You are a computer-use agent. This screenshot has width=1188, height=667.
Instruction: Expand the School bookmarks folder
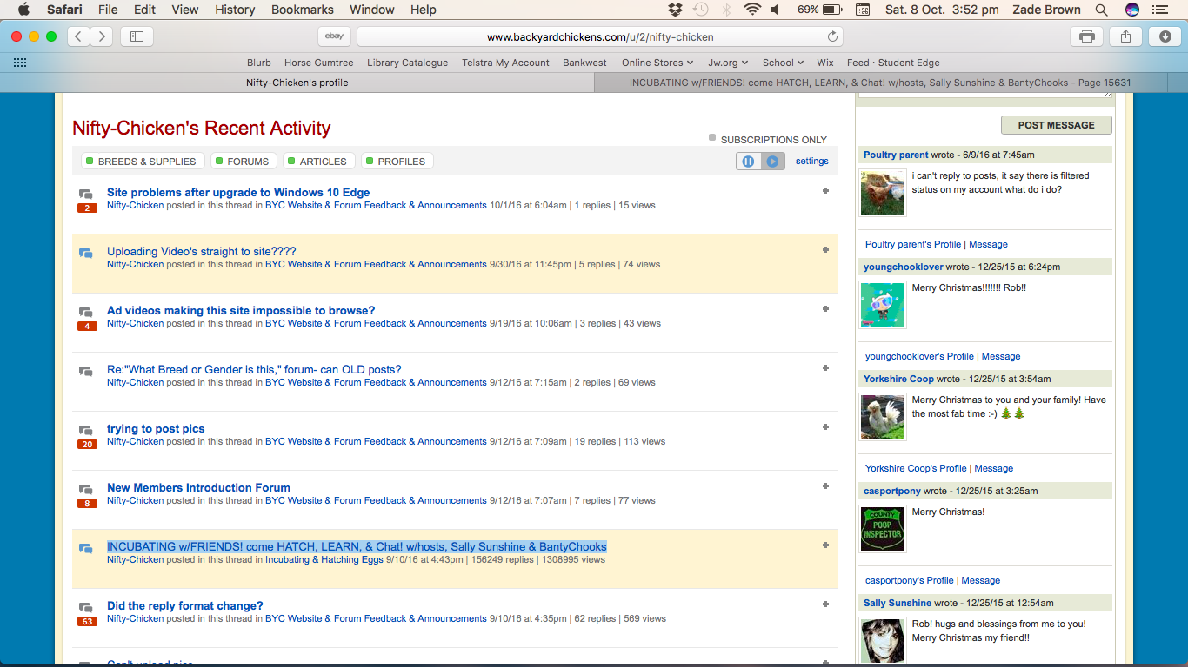pos(783,63)
